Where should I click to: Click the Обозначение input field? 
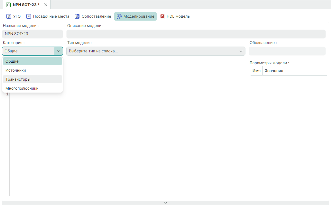tap(287, 51)
